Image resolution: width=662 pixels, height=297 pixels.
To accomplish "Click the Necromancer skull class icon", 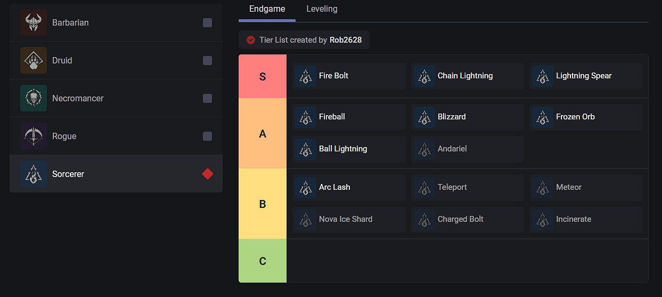I will (x=34, y=98).
